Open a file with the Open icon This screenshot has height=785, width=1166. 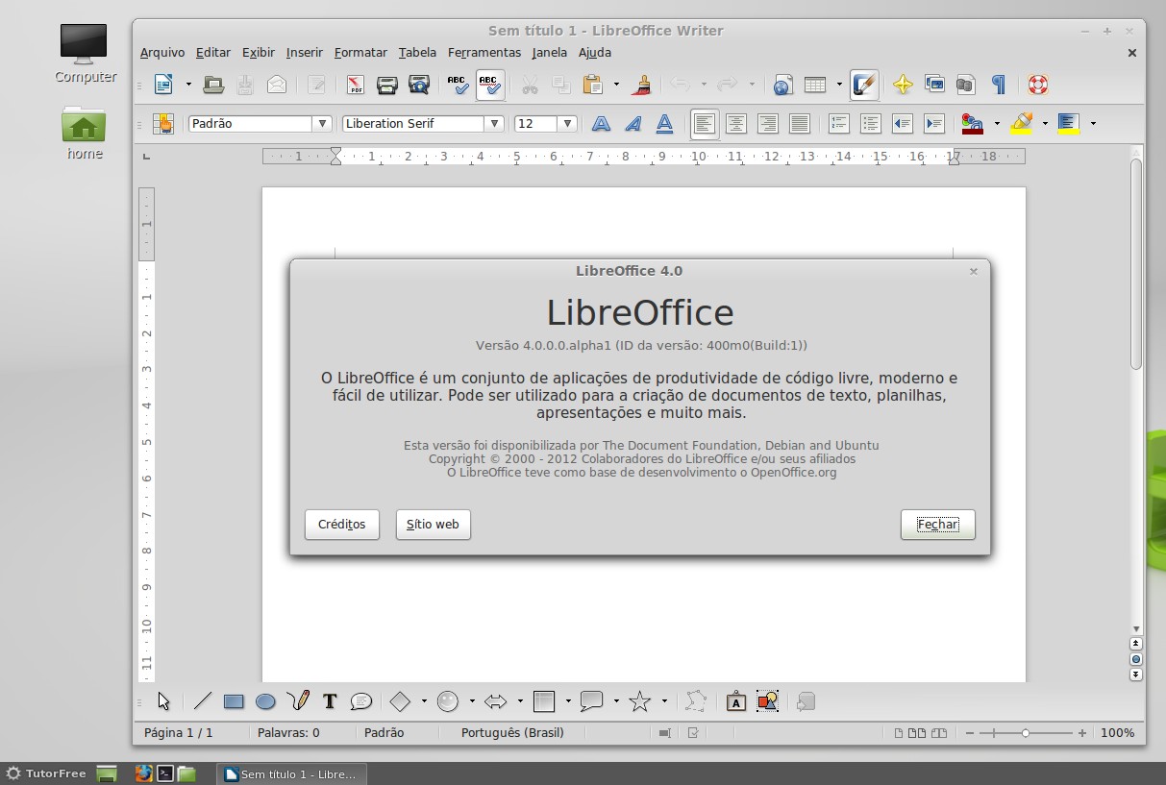(x=213, y=85)
